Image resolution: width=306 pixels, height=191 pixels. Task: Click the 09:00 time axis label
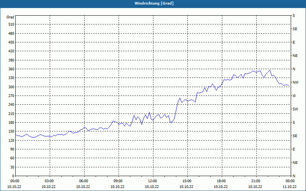(x=119, y=181)
